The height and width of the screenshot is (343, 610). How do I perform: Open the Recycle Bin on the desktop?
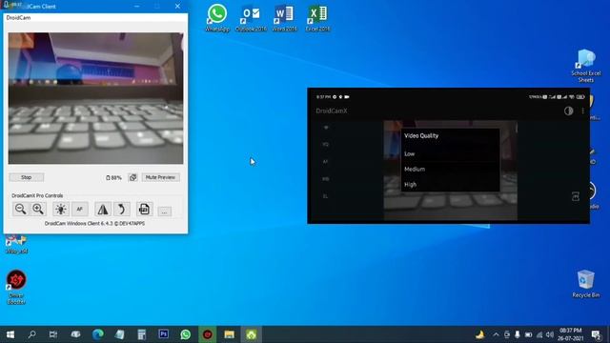(585, 284)
